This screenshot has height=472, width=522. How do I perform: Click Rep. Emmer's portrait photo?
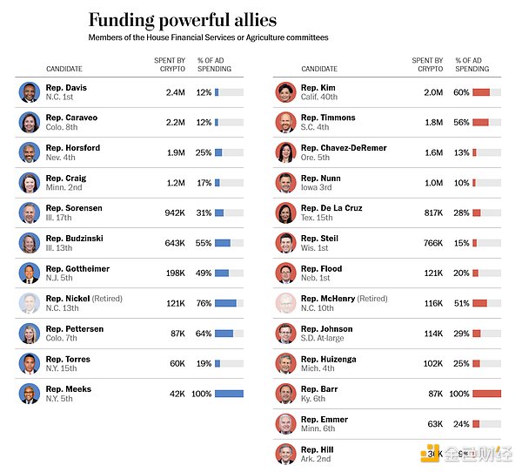pos(285,424)
